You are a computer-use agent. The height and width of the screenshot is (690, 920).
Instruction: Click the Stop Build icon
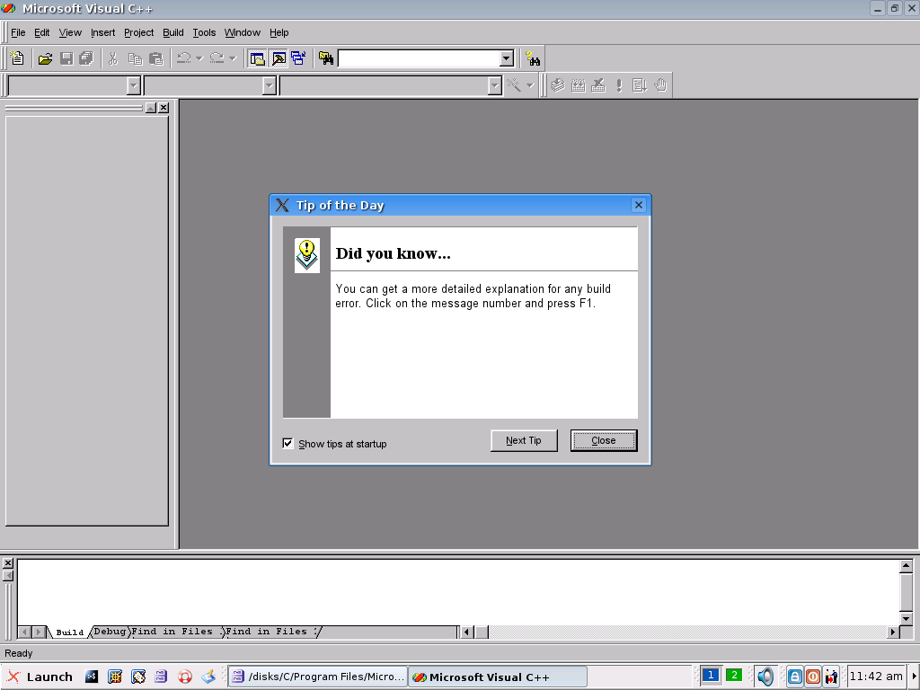point(598,85)
